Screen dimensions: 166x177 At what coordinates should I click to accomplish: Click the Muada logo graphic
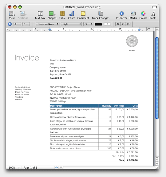point(132,41)
